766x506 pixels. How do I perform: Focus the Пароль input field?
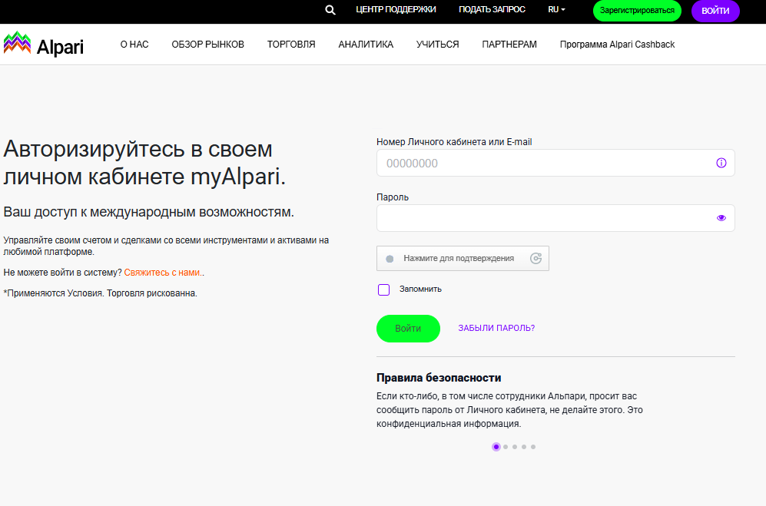click(x=555, y=218)
